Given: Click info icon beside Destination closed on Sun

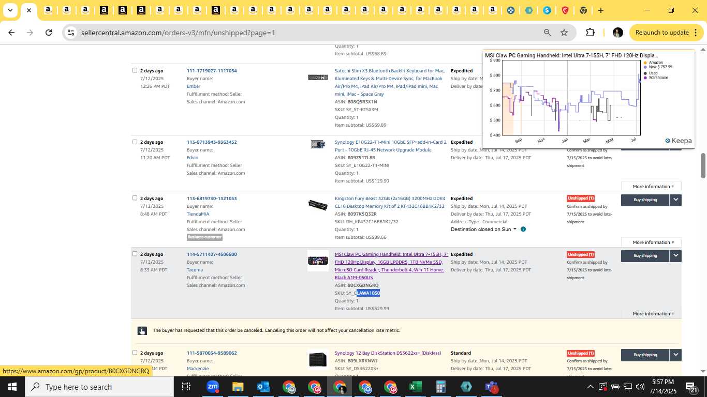Looking at the screenshot, I should 523,229.
